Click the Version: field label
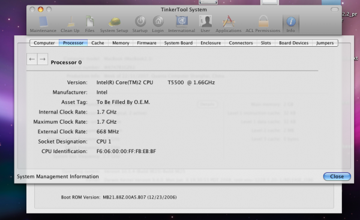 point(77,82)
